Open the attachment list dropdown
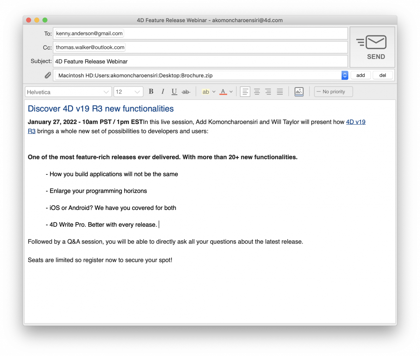The height and width of the screenshot is (356, 420). pos(345,75)
